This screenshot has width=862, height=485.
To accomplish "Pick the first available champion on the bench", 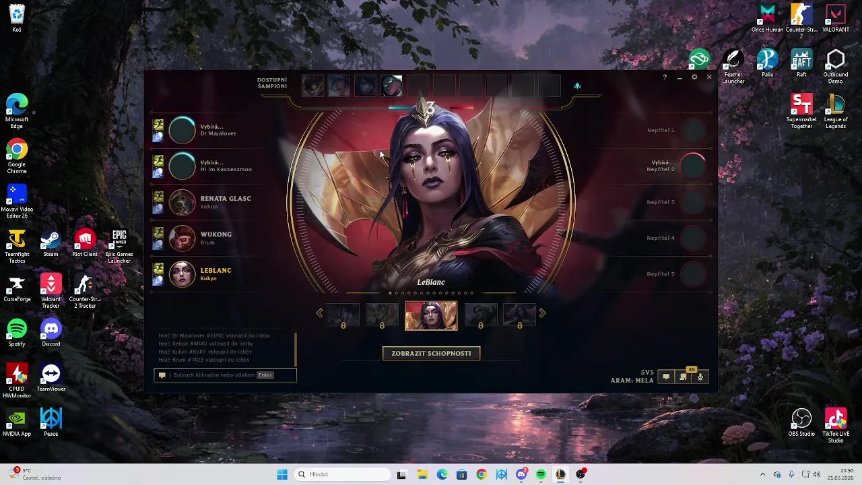I will (x=312, y=86).
